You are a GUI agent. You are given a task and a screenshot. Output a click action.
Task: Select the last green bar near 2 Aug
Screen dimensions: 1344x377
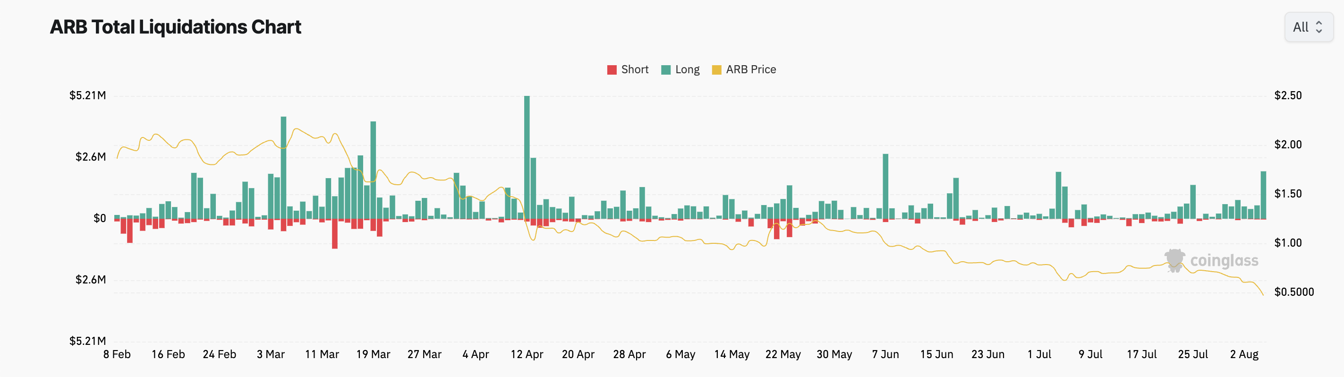click(x=1264, y=195)
